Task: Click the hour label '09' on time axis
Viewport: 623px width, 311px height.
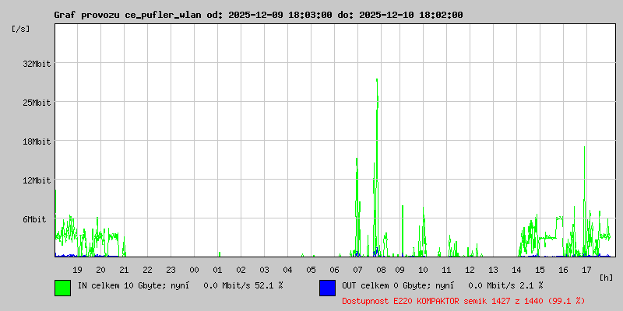Action: pos(399,270)
